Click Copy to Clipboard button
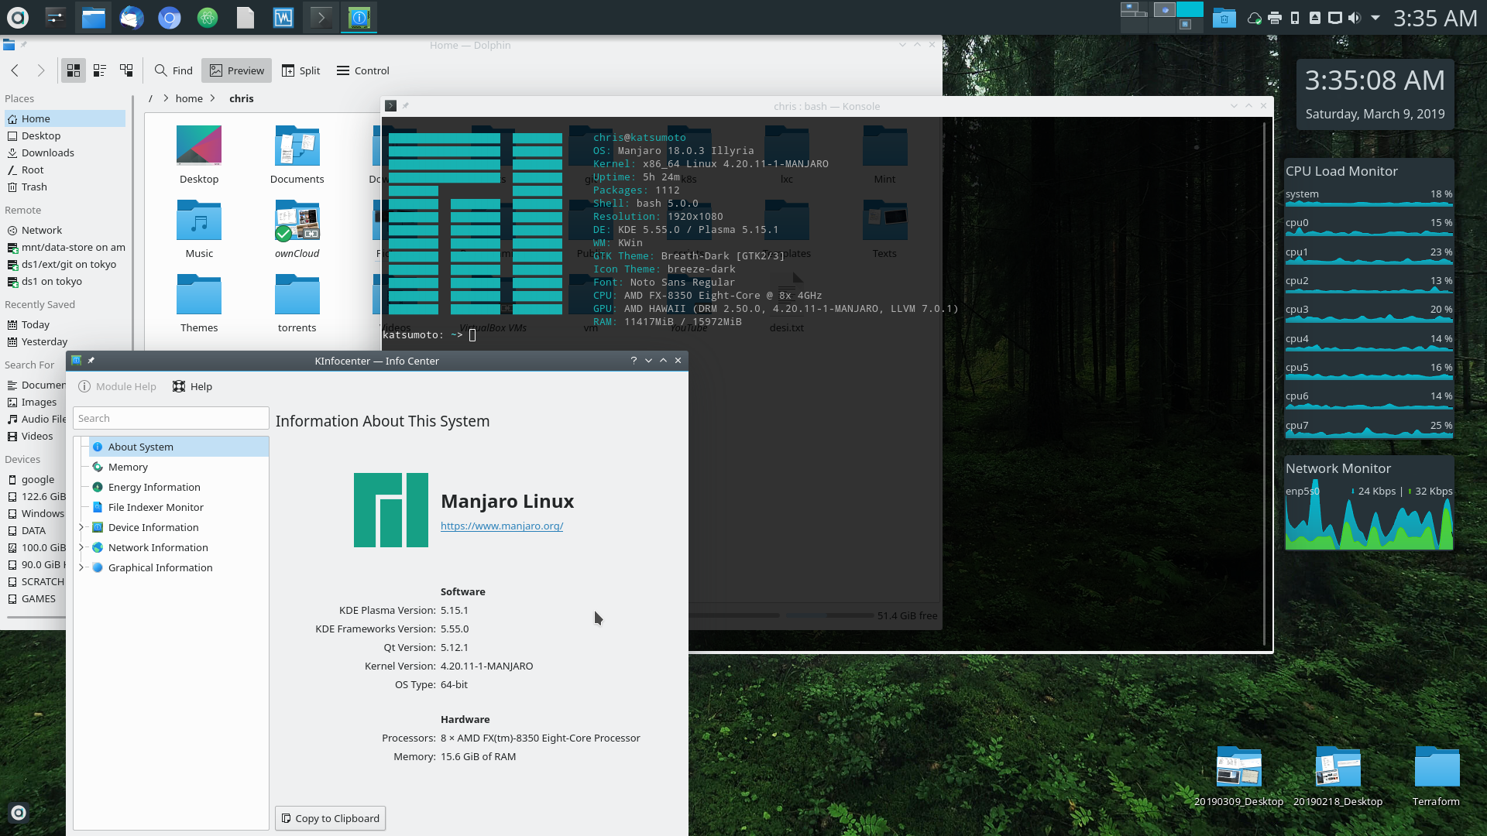The height and width of the screenshot is (836, 1487). [330, 818]
